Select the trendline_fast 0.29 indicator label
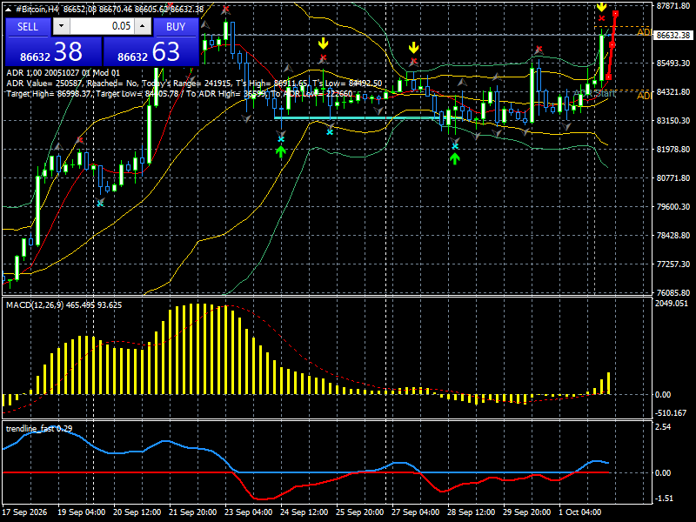 point(39,429)
